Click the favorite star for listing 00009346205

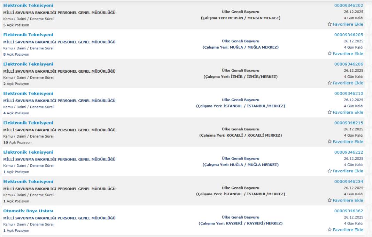click(x=330, y=54)
